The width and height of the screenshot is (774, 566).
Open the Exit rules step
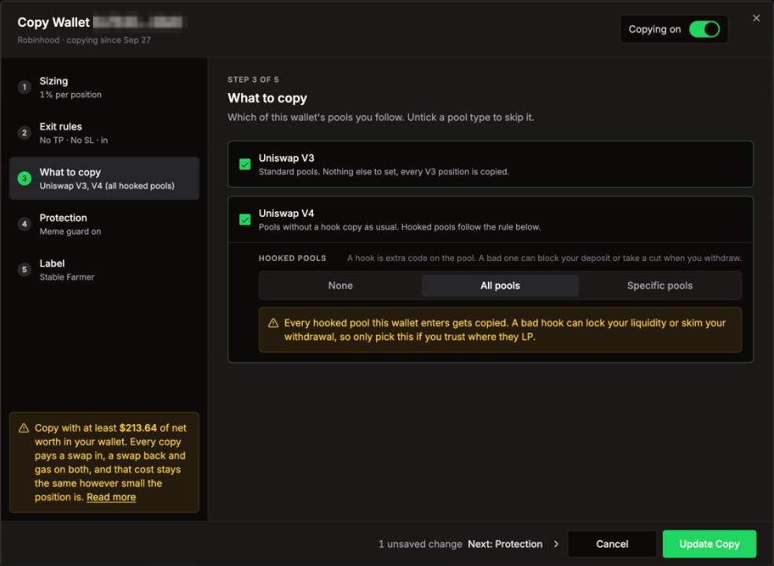104,133
